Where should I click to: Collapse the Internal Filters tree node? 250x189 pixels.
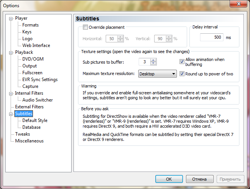tap(11, 93)
